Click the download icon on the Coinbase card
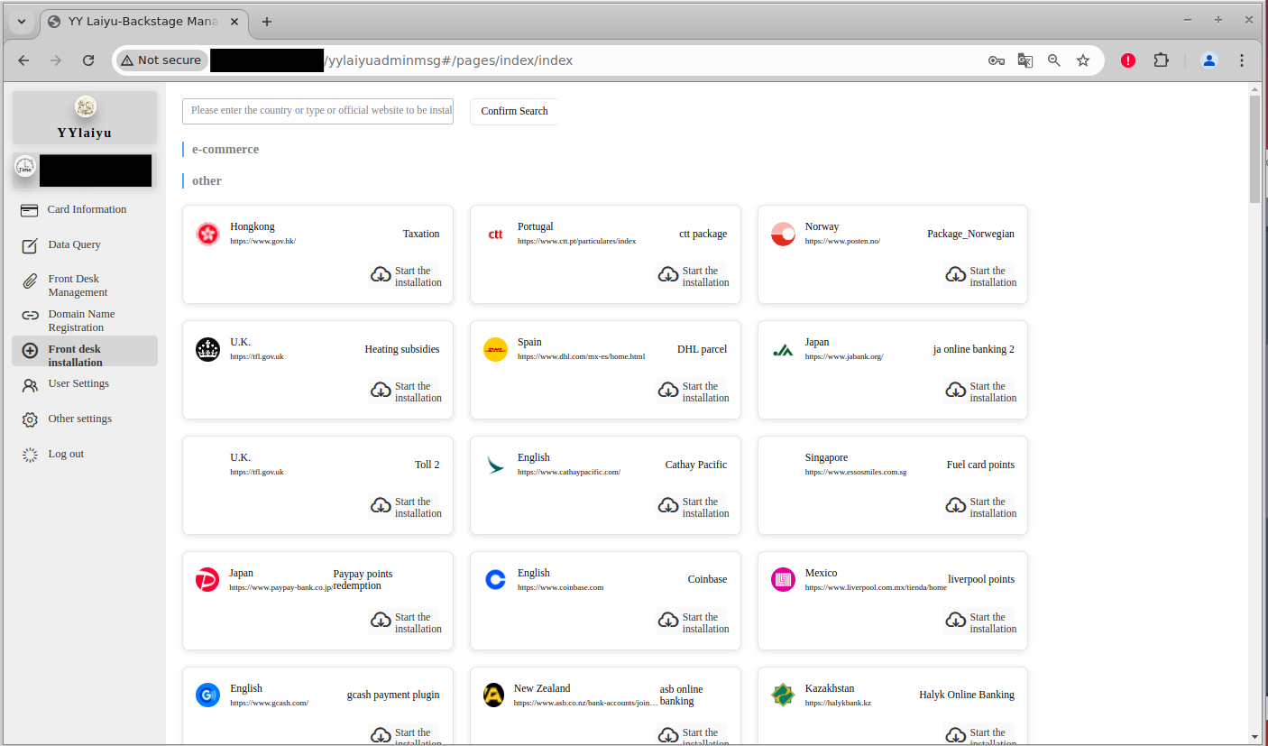The height and width of the screenshot is (746, 1268). (668, 621)
